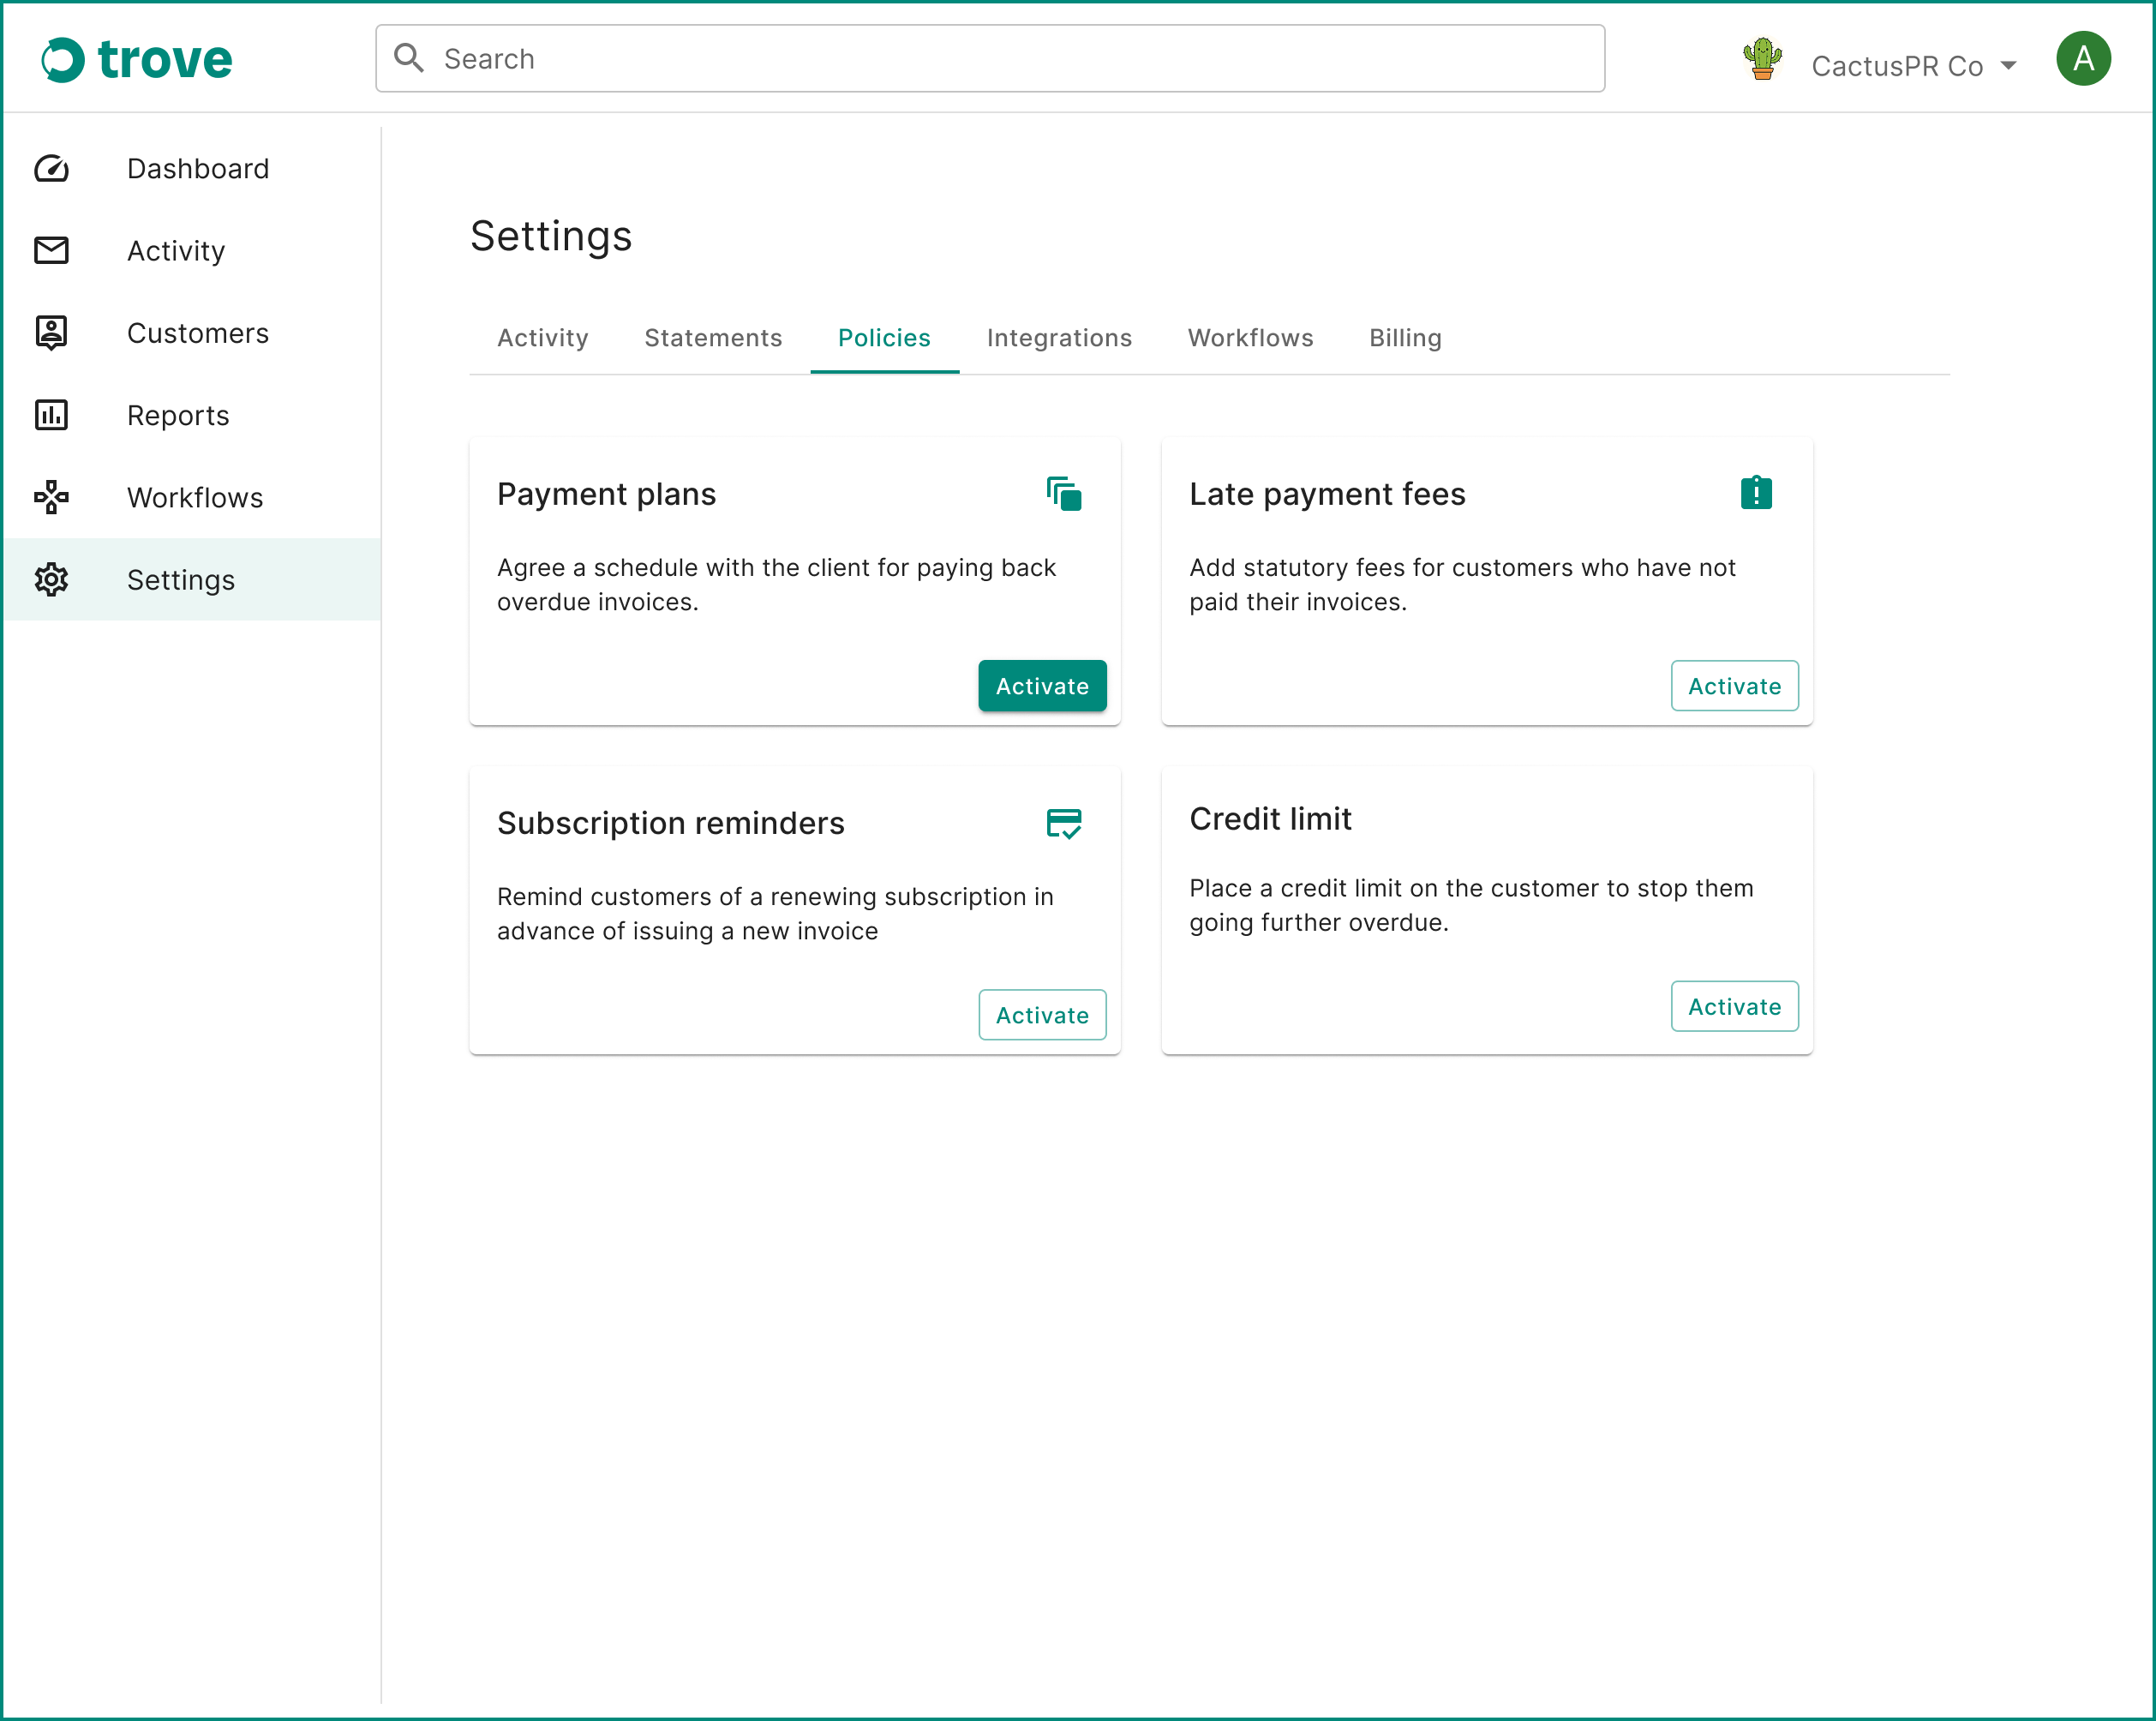The width and height of the screenshot is (2156, 1721).
Task: Click the Payment plans copy icon
Action: point(1064,494)
